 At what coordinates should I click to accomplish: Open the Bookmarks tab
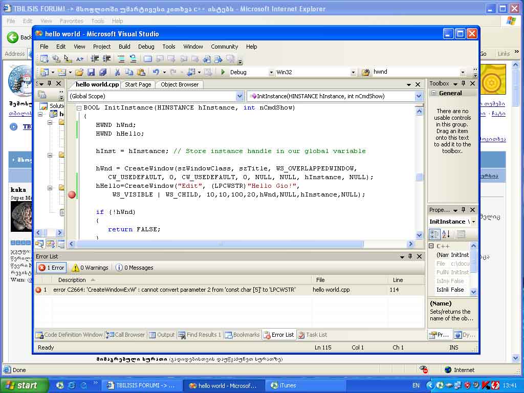click(242, 335)
